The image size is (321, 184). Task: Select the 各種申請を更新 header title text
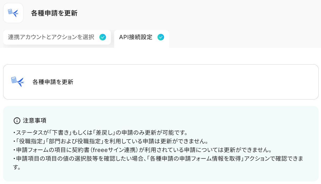54,13
